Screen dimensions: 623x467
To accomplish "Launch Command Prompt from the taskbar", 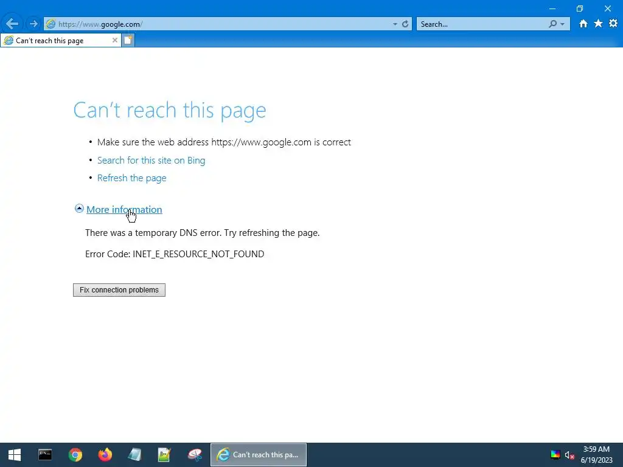I will (45, 455).
